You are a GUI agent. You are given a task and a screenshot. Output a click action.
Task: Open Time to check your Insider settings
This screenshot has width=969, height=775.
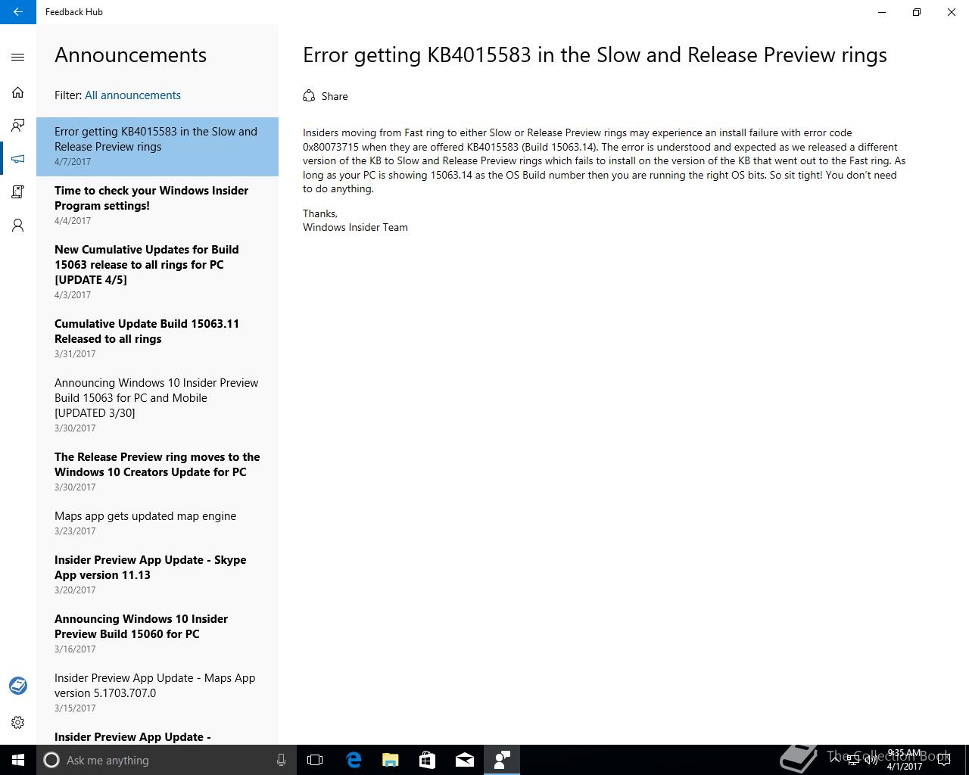157,206
